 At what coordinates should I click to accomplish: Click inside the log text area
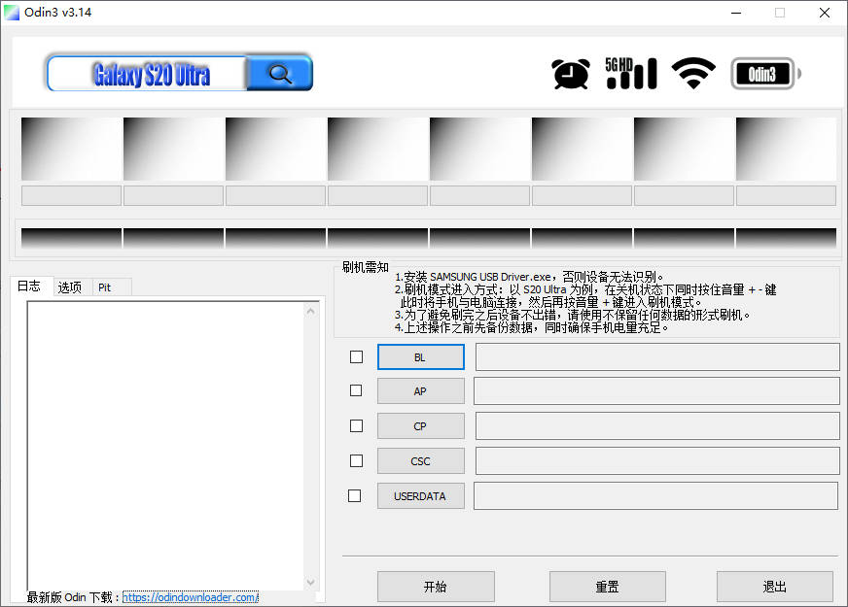click(165, 446)
